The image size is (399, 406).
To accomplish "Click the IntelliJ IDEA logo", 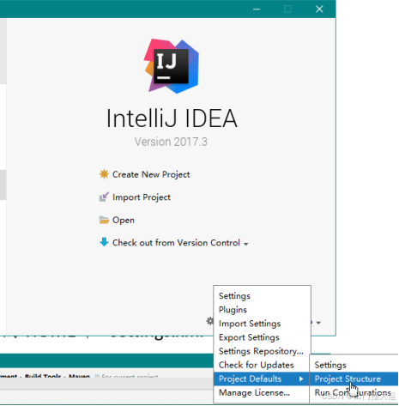I will (x=172, y=66).
